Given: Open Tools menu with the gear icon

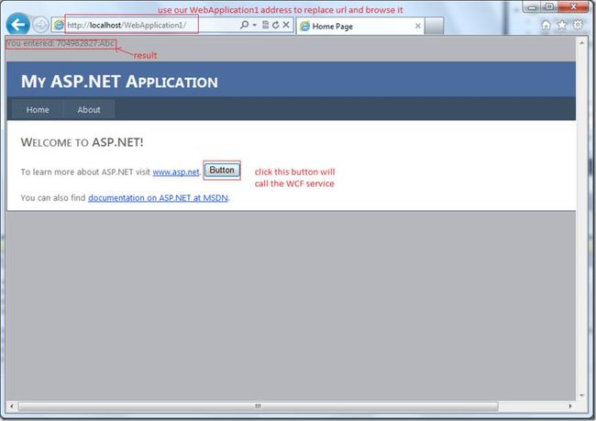Looking at the screenshot, I should [x=578, y=25].
